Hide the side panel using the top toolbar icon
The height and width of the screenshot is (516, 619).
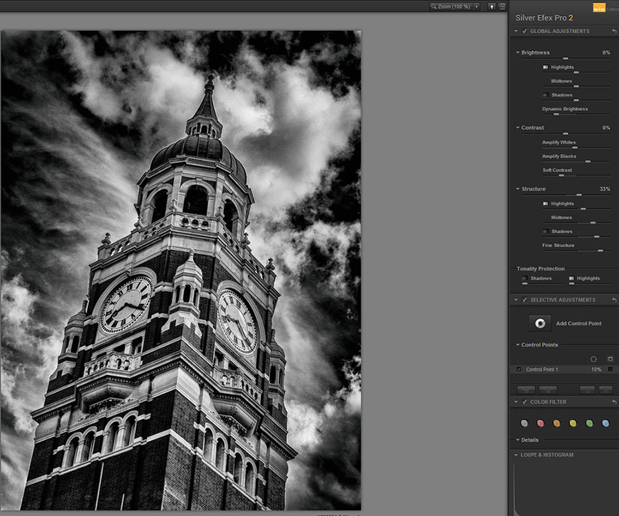point(501,6)
